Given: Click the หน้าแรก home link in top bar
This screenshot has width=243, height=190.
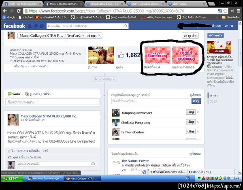Looking at the screenshot, I should click(x=216, y=26).
